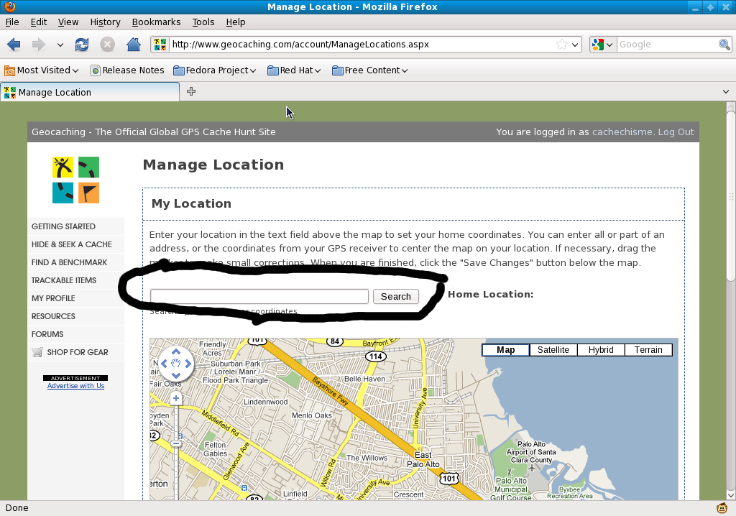Open the Bookmarks menu
Viewport: 736px width, 516px height.
[156, 22]
